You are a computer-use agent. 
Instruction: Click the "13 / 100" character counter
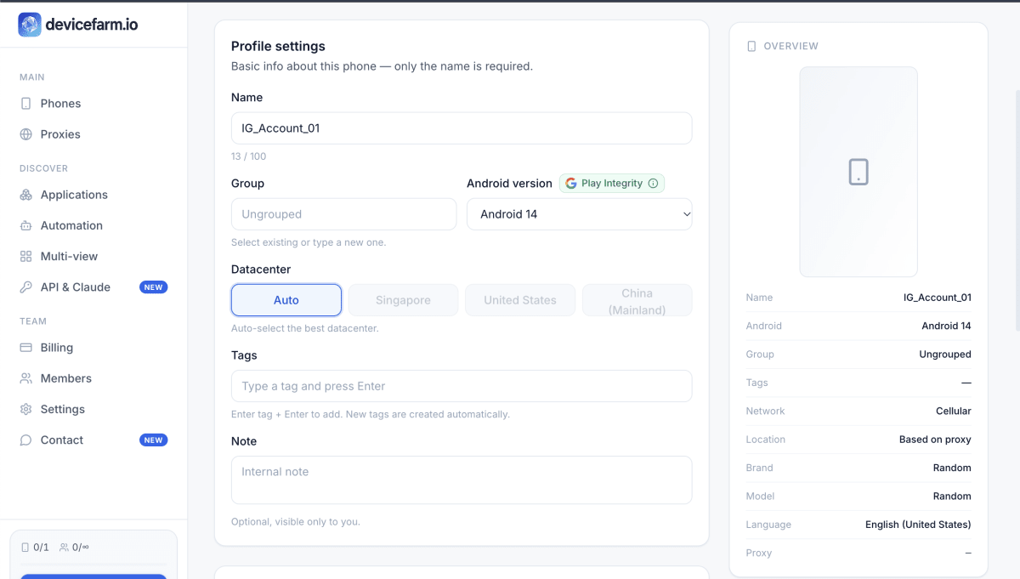248,156
